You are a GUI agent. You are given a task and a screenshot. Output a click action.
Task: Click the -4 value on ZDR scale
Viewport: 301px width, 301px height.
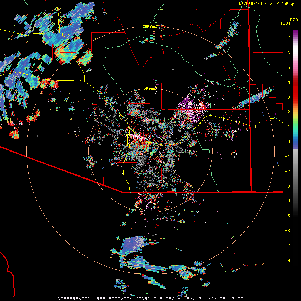click(287, 201)
